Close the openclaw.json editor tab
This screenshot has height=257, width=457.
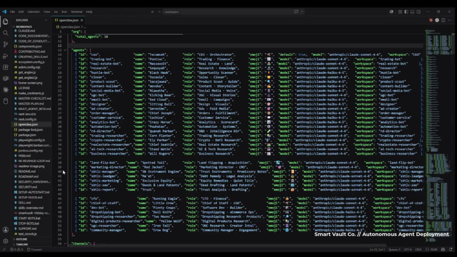click(x=82, y=20)
